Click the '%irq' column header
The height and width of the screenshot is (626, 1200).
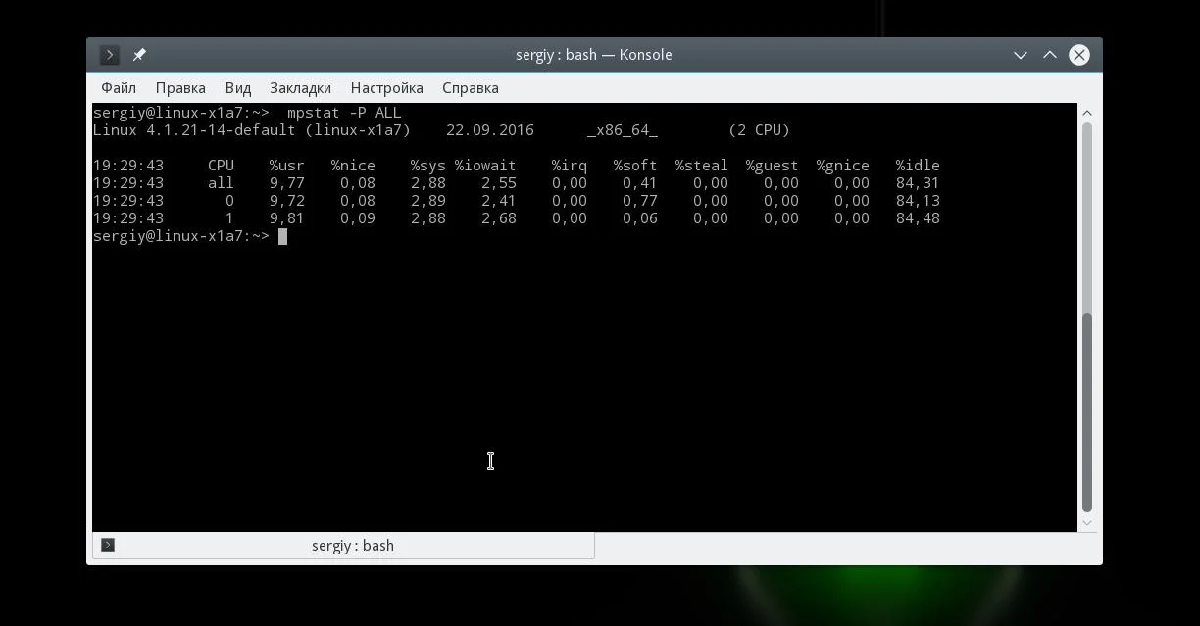point(570,166)
